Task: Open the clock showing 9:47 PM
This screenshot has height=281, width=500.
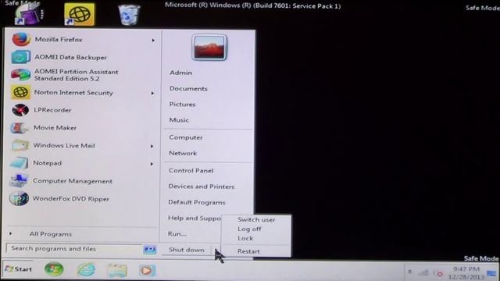Action: coord(466,273)
